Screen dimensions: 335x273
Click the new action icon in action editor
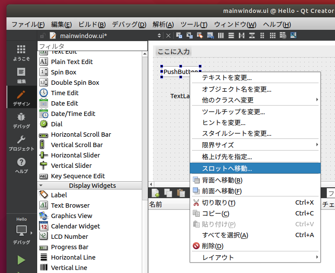(155, 193)
